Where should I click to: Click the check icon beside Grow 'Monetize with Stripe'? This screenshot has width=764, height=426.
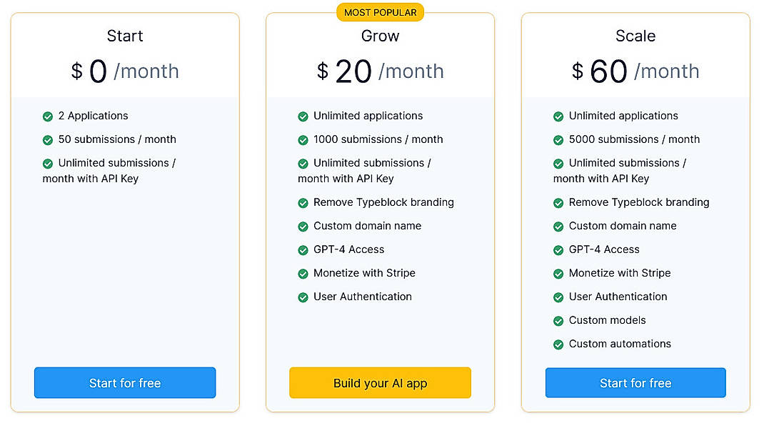[303, 274]
